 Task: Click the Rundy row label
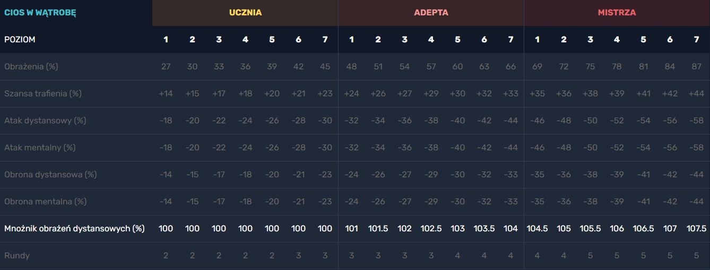(x=17, y=256)
